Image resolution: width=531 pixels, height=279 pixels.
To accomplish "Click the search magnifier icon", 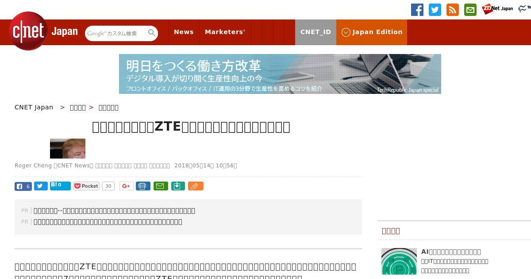I will [152, 33].
